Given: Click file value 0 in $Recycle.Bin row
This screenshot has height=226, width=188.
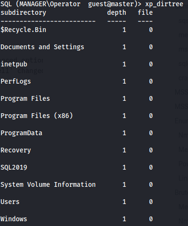Looking at the screenshot, I should (x=151, y=30).
